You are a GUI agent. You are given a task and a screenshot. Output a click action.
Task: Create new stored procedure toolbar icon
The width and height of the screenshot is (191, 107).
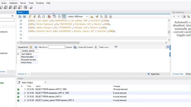pos(15,7)
